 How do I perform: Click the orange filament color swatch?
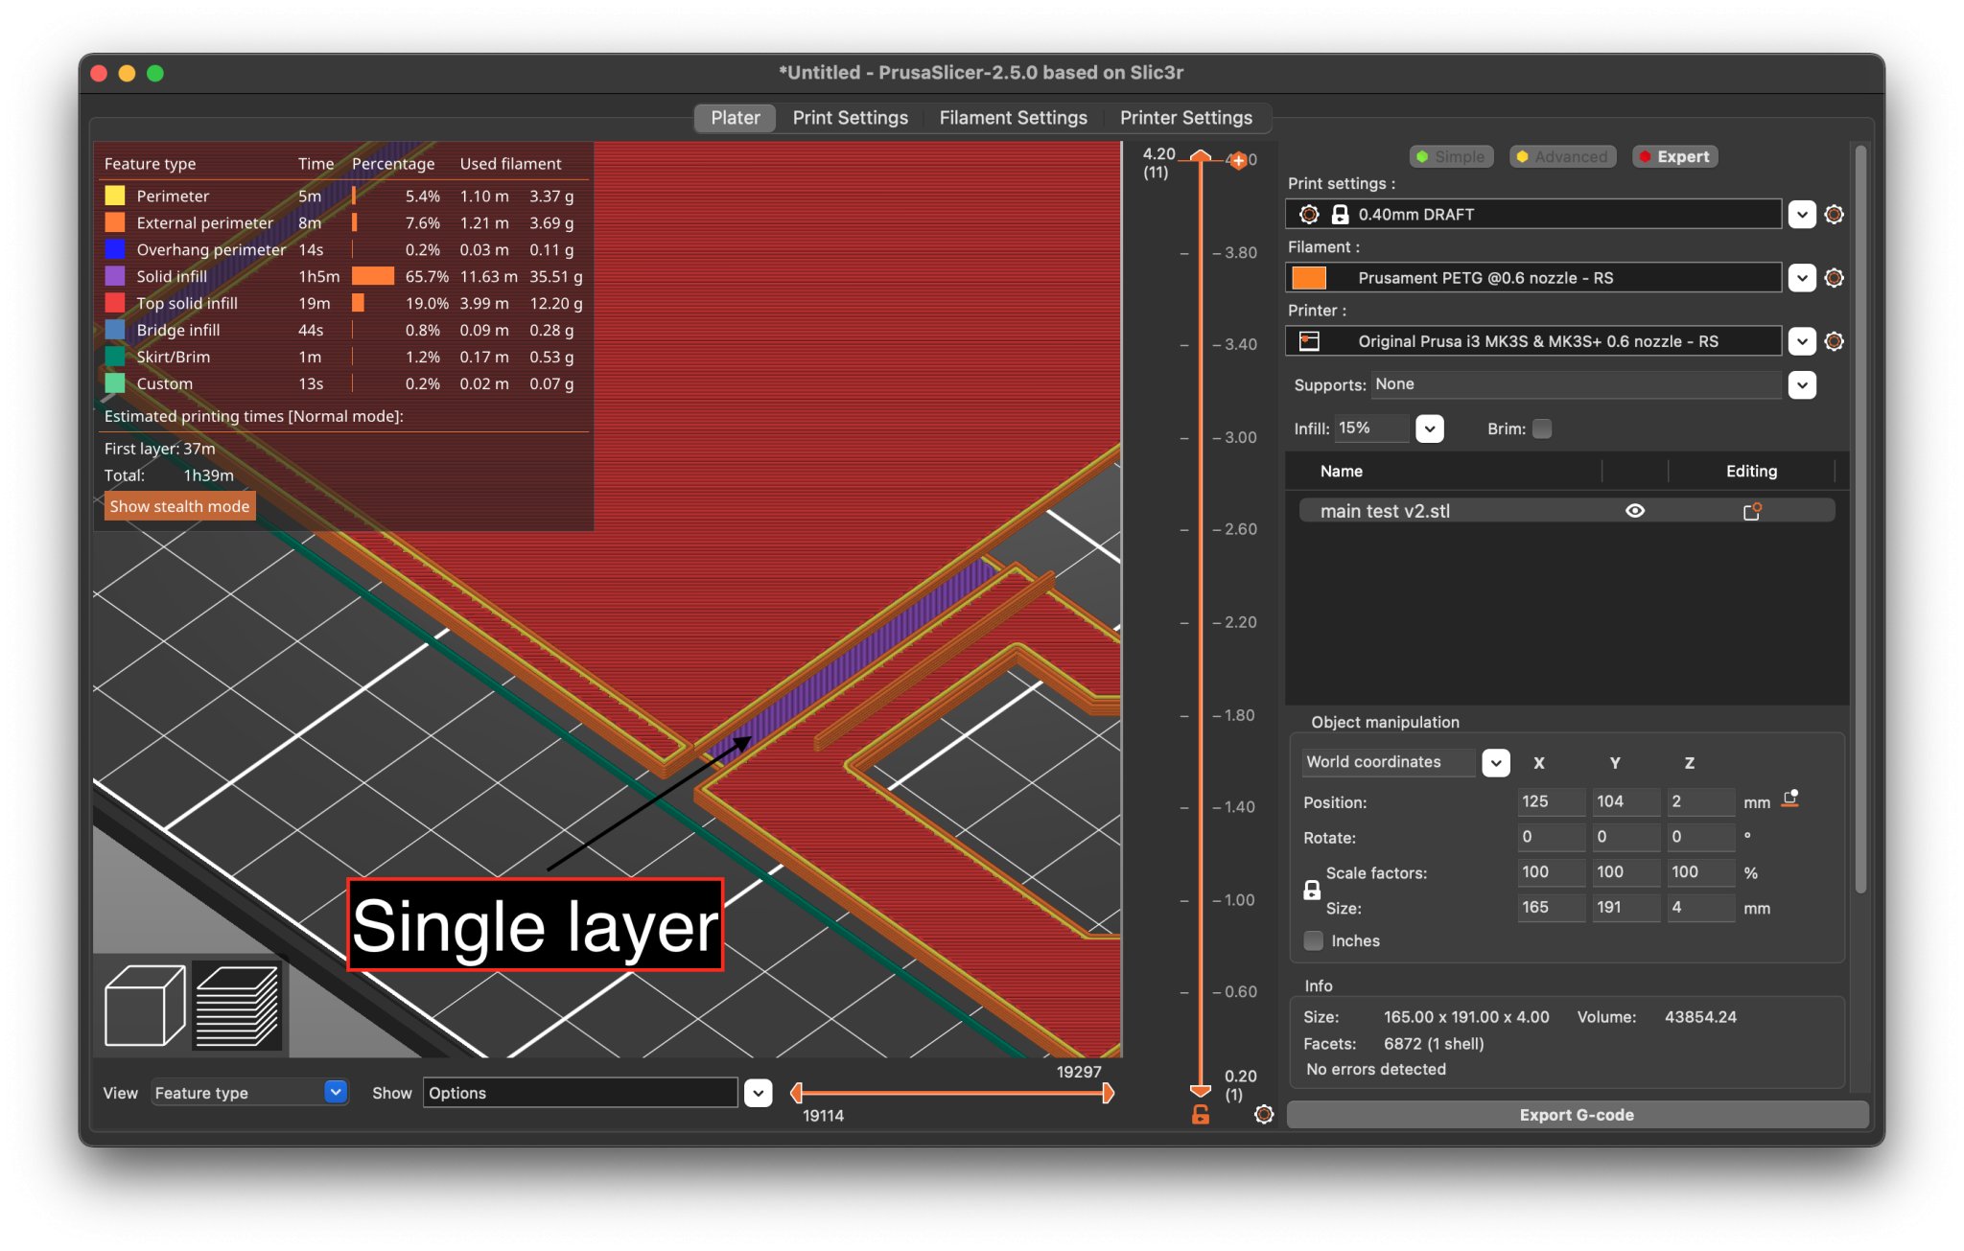point(1309,278)
